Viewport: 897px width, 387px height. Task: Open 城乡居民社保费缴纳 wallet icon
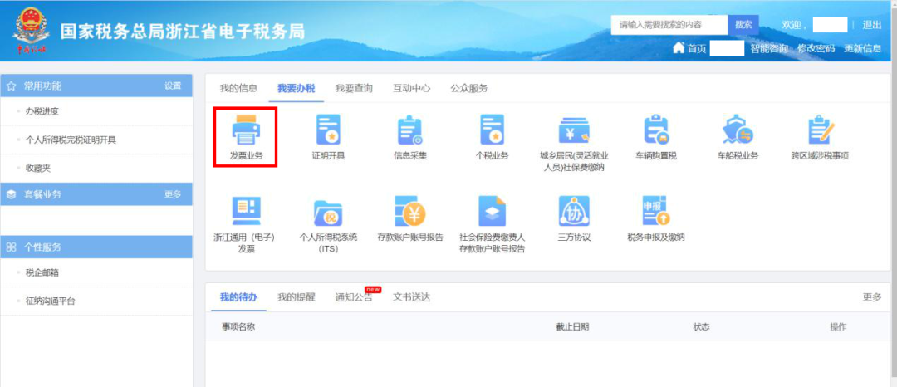(574, 130)
